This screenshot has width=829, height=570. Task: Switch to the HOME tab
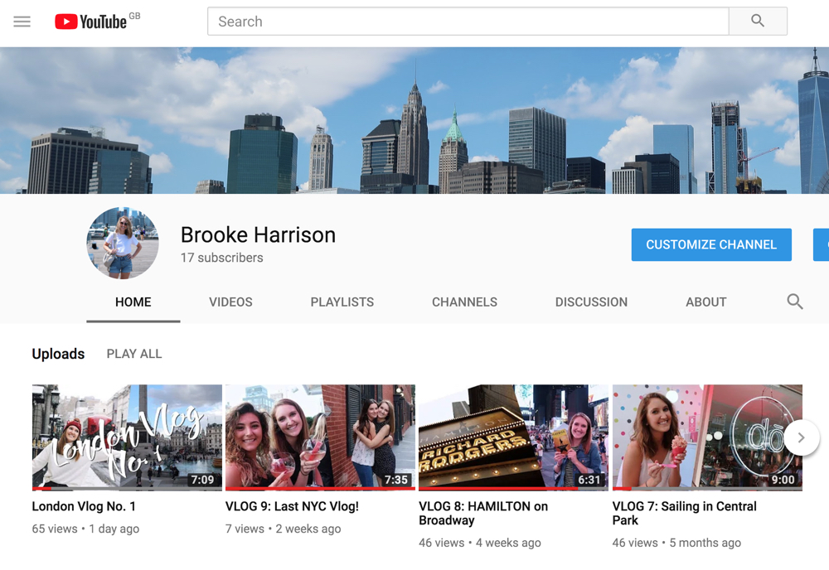click(133, 302)
